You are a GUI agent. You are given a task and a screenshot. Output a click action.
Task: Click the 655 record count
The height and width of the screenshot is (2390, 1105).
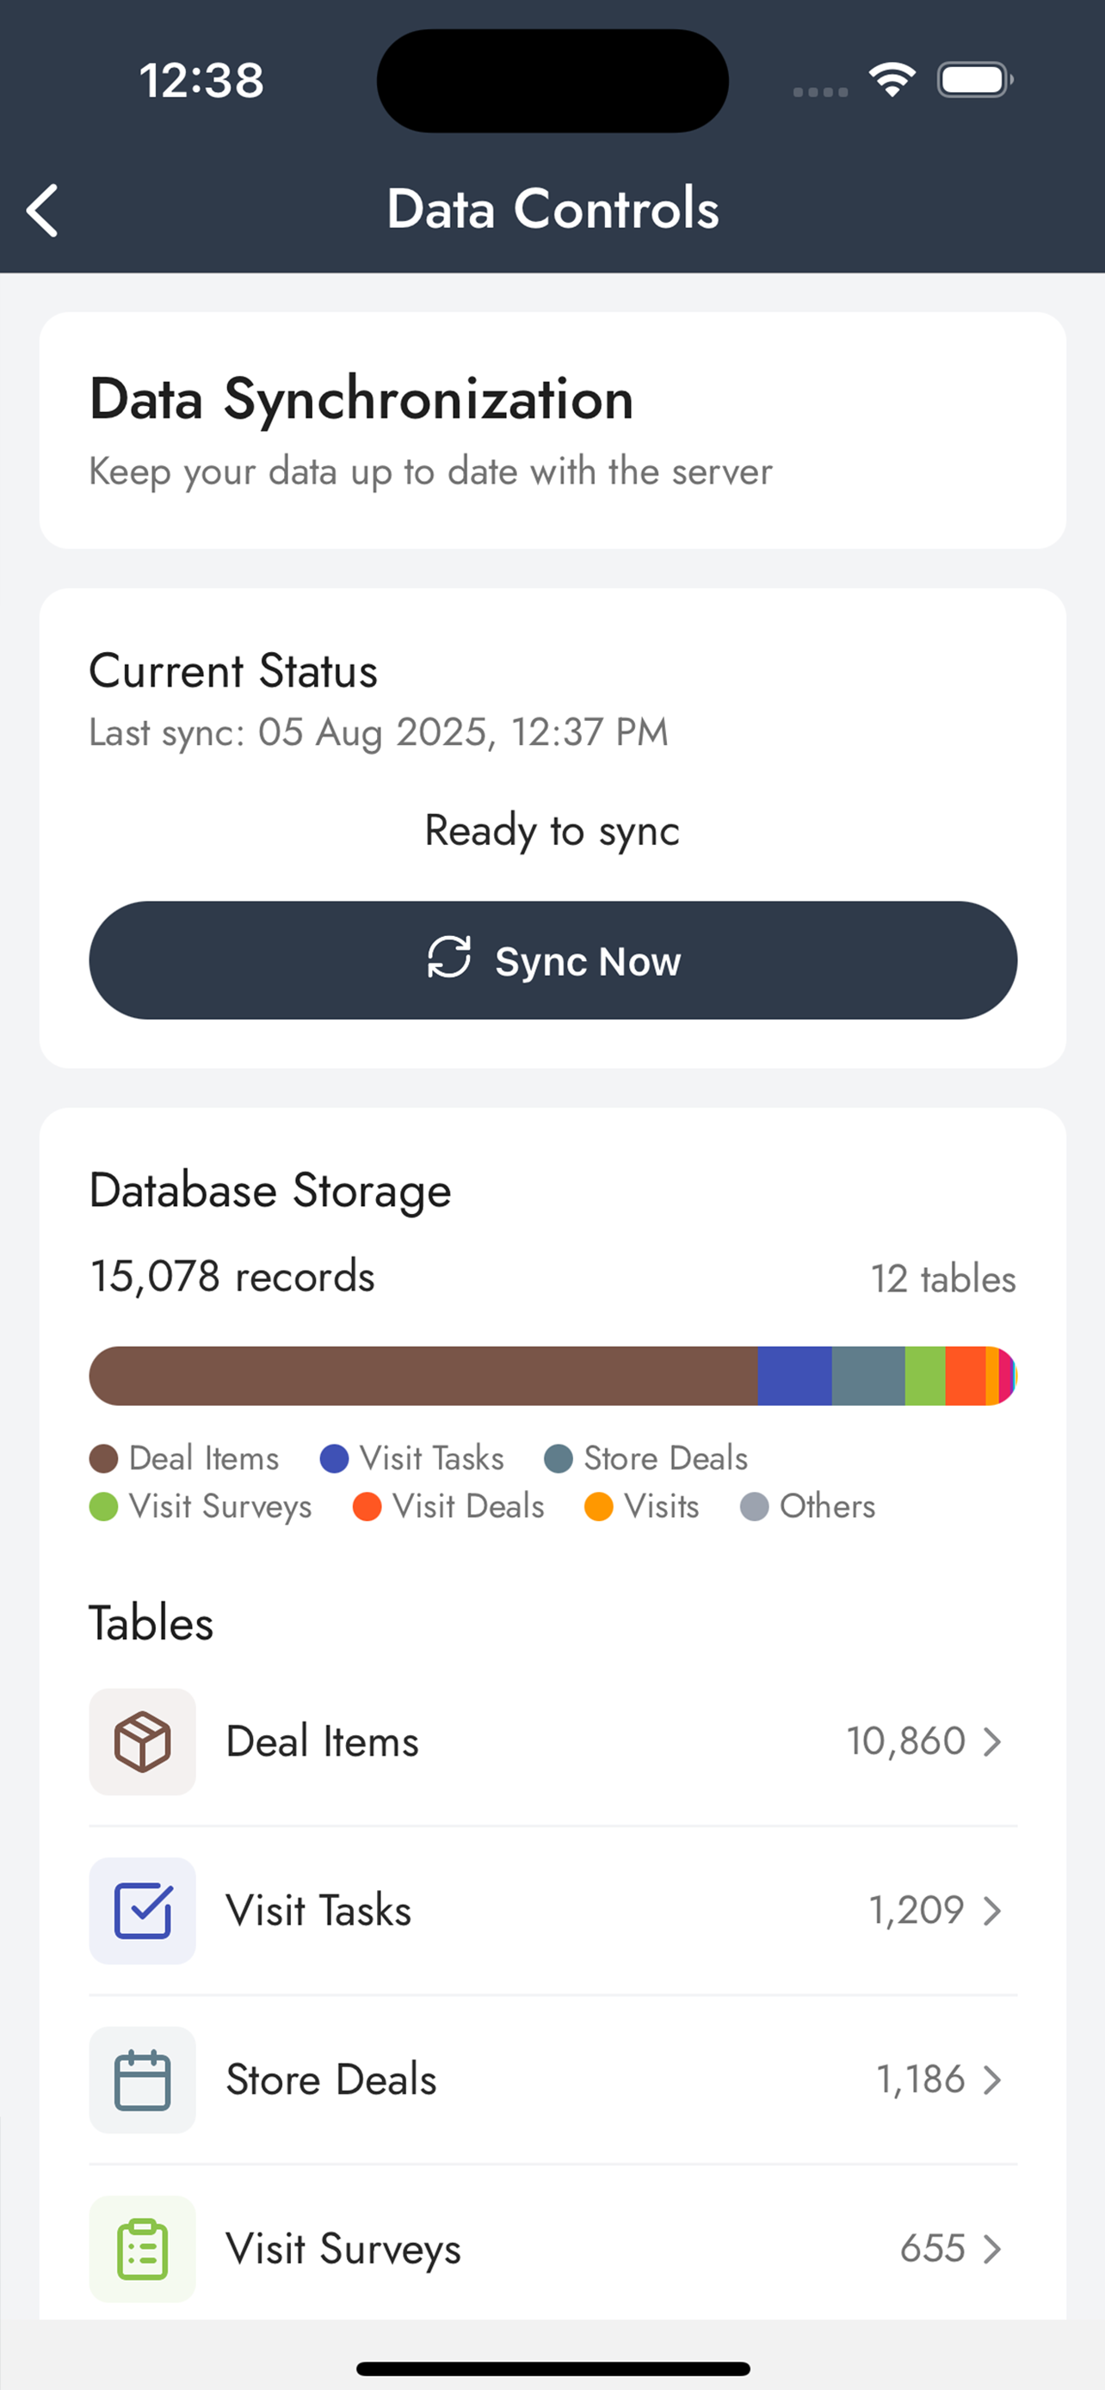point(934,2248)
